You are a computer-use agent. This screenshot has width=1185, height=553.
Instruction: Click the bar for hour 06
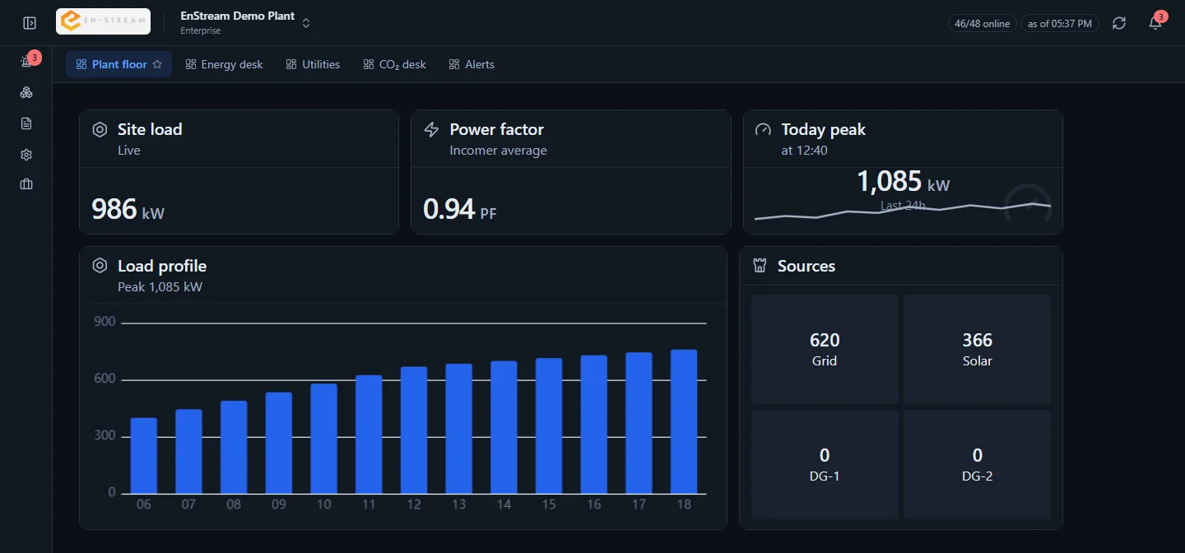pyautogui.click(x=144, y=456)
